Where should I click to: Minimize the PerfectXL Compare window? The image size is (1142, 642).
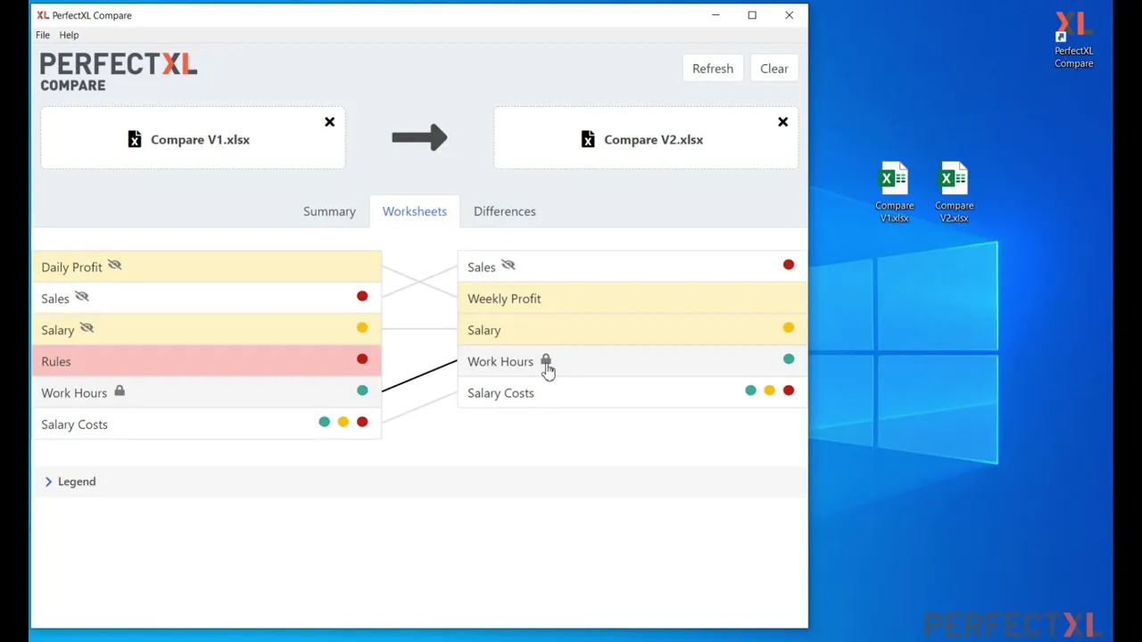pyautogui.click(x=716, y=15)
